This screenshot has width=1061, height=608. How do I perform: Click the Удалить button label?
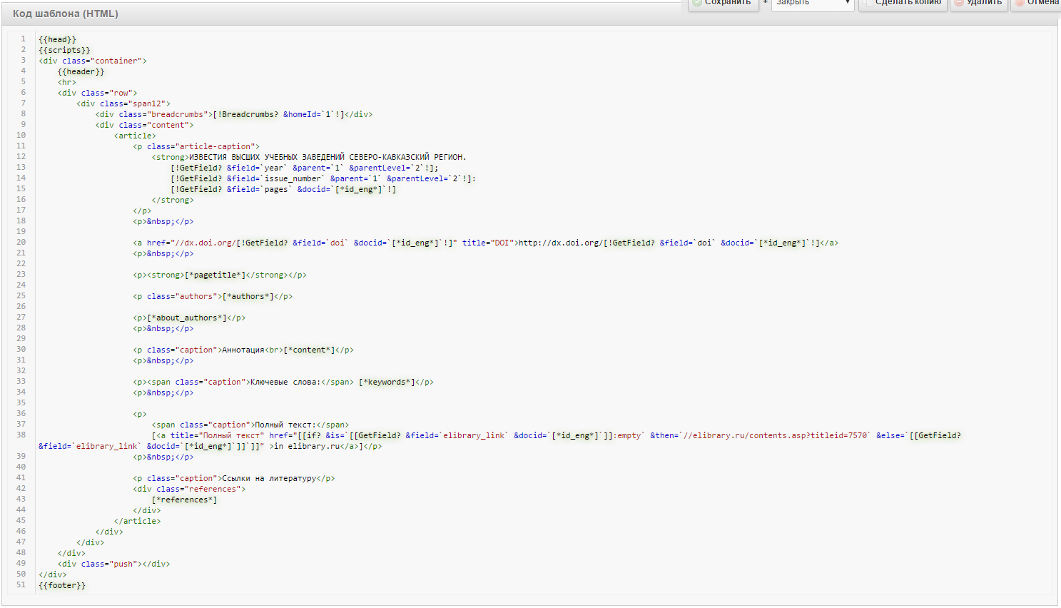[985, 3]
